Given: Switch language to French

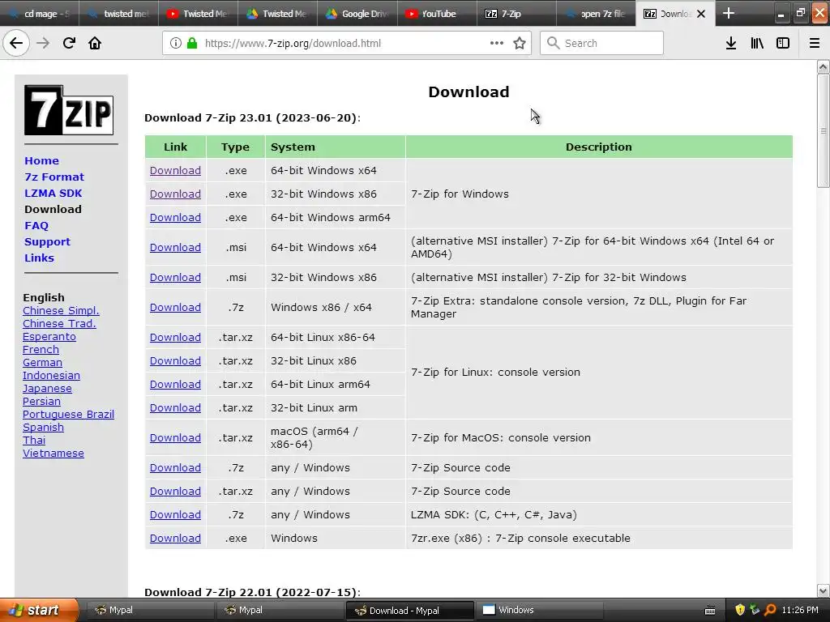Looking at the screenshot, I should click(41, 350).
